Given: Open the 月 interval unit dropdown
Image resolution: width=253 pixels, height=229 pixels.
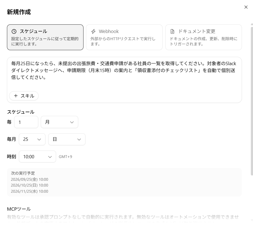Looking at the screenshot, I should point(59,122).
